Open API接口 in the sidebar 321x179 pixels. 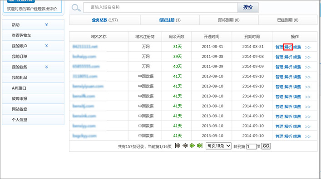(x=33, y=88)
